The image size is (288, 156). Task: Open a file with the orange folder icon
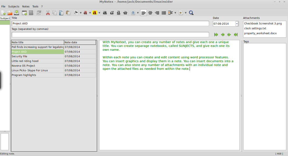tap(10, 13)
